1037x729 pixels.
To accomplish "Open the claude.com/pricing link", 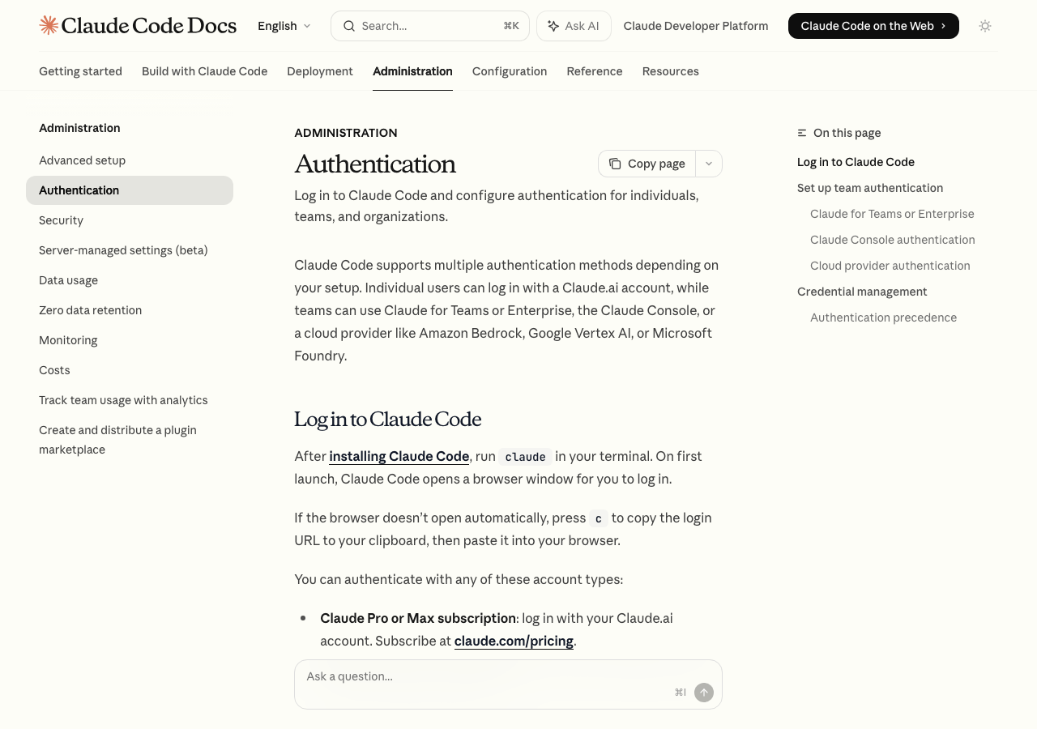I will [514, 641].
